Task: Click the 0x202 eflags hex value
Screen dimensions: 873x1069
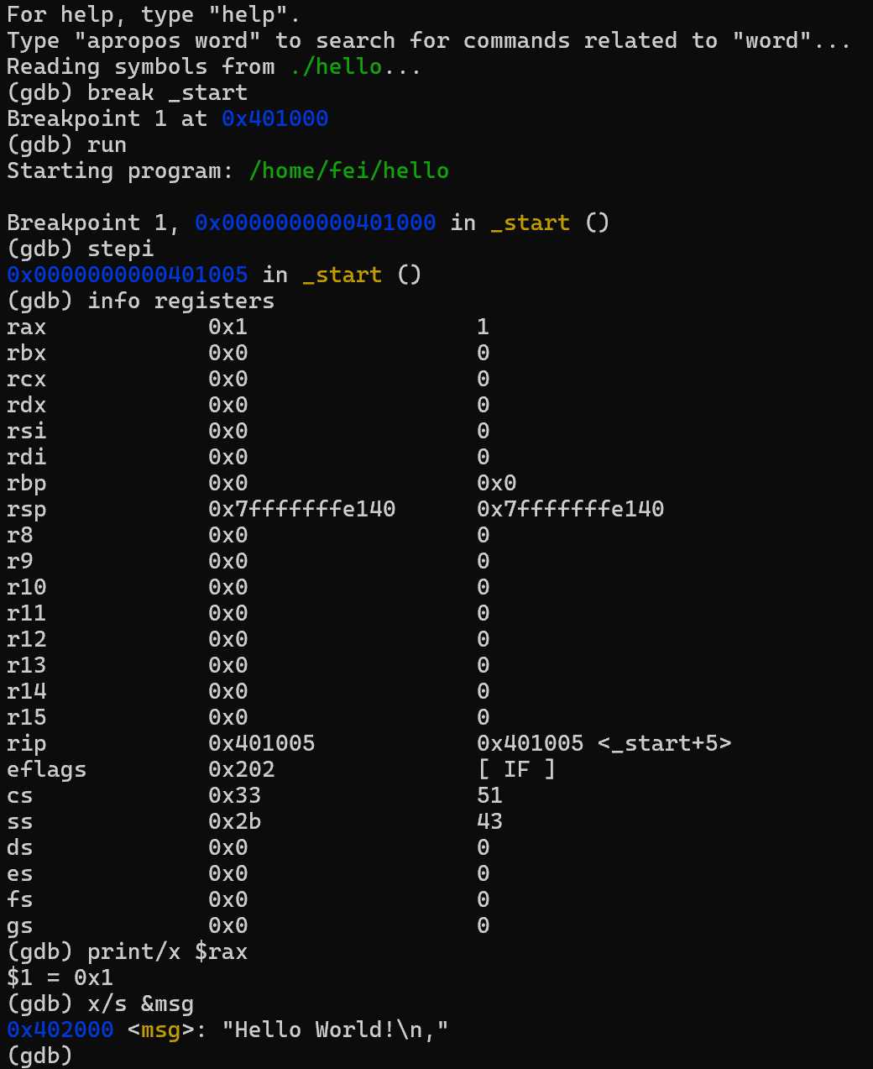Action: tap(241, 769)
